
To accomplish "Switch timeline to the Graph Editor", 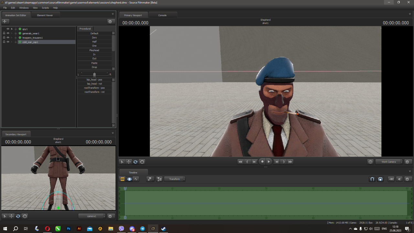I will point(136,179).
